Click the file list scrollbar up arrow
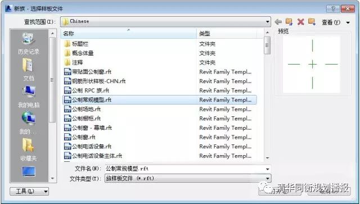 [267, 33]
